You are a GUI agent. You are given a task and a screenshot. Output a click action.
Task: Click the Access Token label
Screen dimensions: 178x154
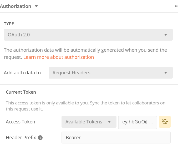tap(21, 122)
